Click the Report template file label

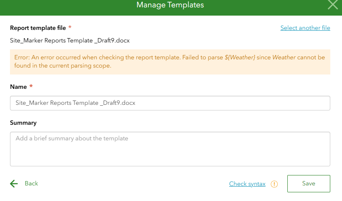(x=38, y=28)
